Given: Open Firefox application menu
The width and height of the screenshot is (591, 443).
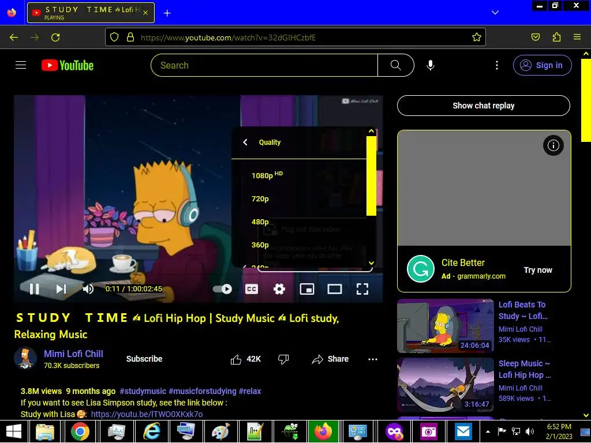Looking at the screenshot, I should point(577,37).
